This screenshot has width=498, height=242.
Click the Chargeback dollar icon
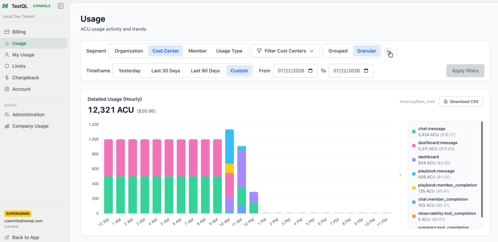(x=7, y=77)
